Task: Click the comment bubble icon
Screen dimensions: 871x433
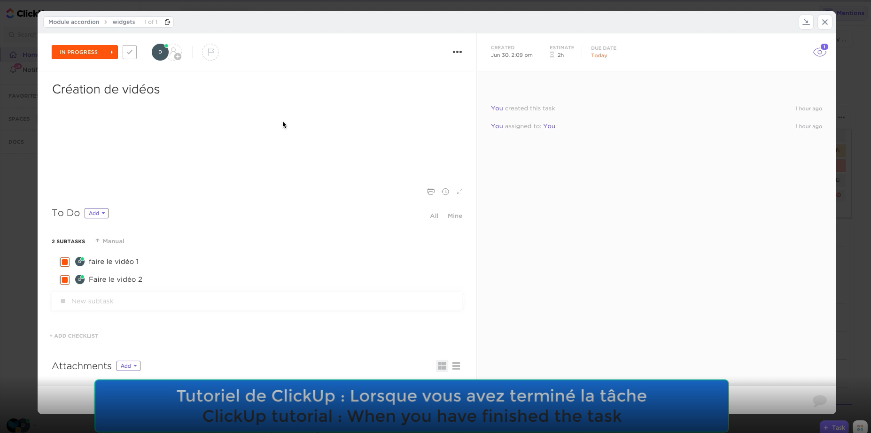Action: point(819,401)
